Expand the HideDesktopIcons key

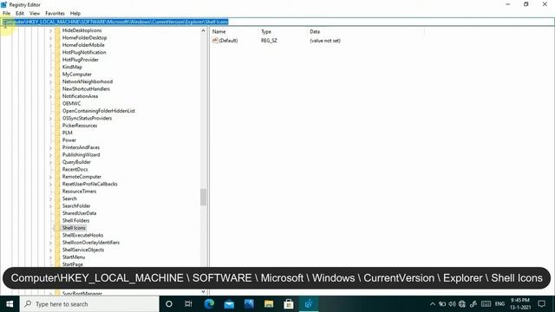pos(50,31)
